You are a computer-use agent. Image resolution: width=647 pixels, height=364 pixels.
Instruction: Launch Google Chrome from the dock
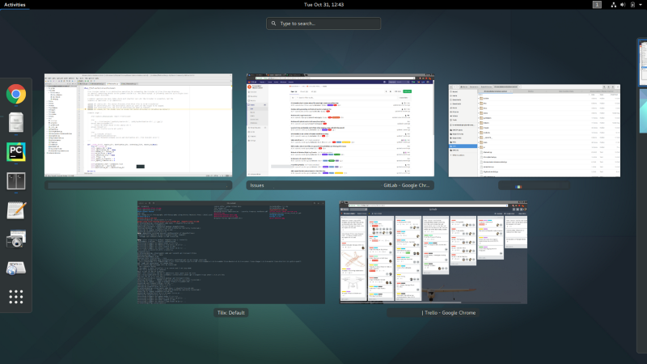(x=16, y=94)
